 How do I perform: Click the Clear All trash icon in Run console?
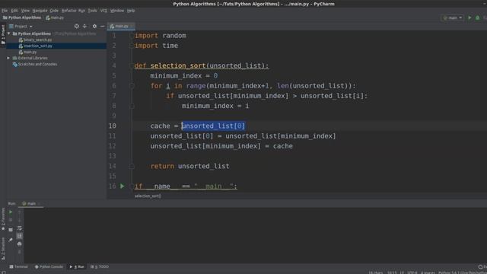(x=19, y=252)
